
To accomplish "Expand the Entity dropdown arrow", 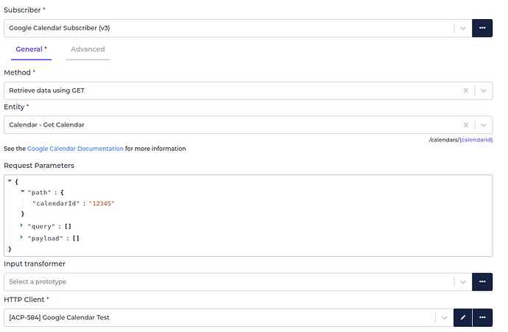I will [484, 125].
